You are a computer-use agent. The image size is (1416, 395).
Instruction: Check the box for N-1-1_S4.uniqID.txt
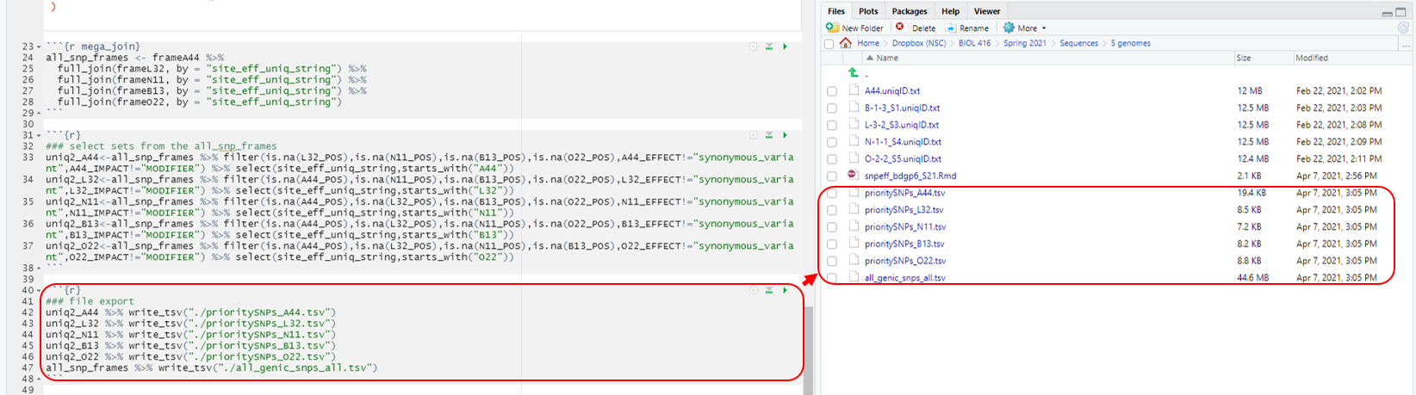pyautogui.click(x=831, y=142)
